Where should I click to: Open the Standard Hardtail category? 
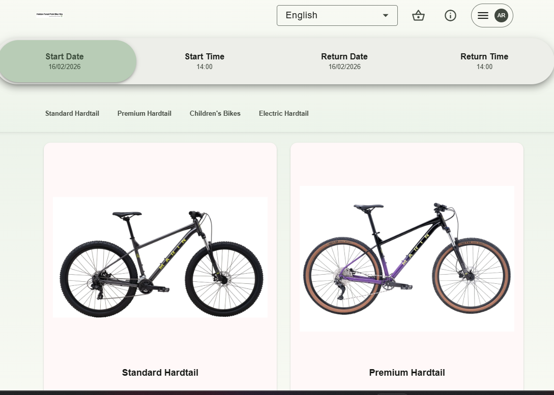72,113
